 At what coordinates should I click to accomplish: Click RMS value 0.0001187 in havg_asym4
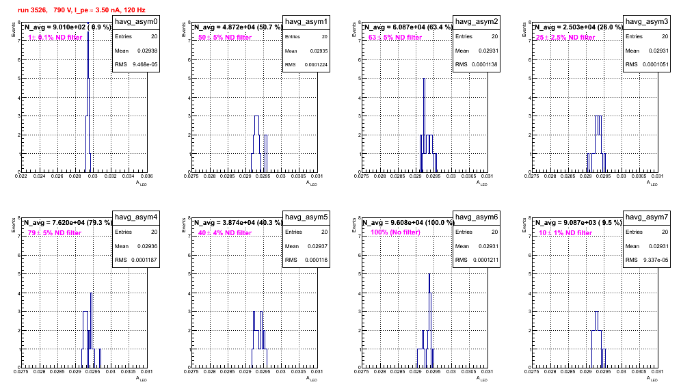tap(145, 260)
